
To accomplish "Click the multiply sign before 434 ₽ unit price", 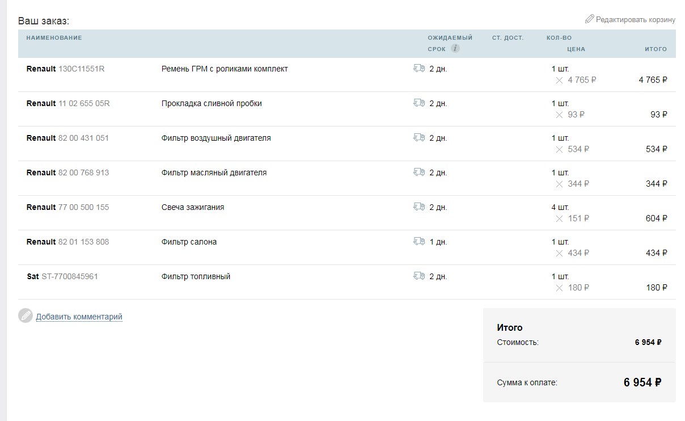I will [560, 254].
